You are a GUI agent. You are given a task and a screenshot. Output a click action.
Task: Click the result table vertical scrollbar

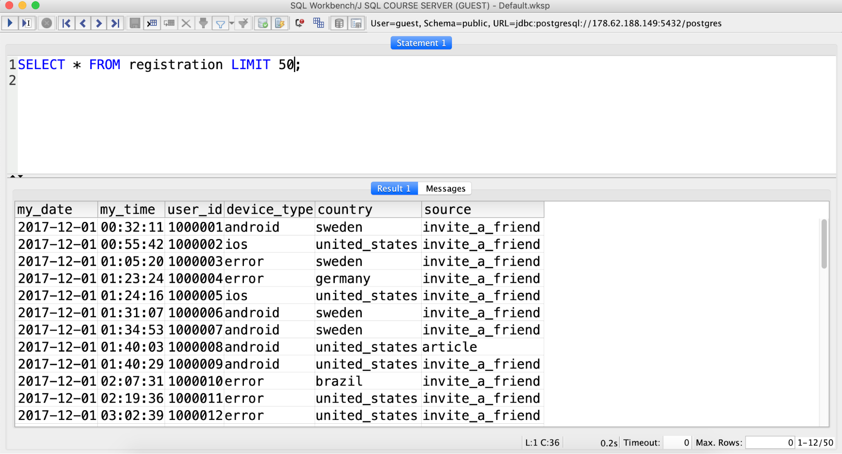tap(824, 243)
